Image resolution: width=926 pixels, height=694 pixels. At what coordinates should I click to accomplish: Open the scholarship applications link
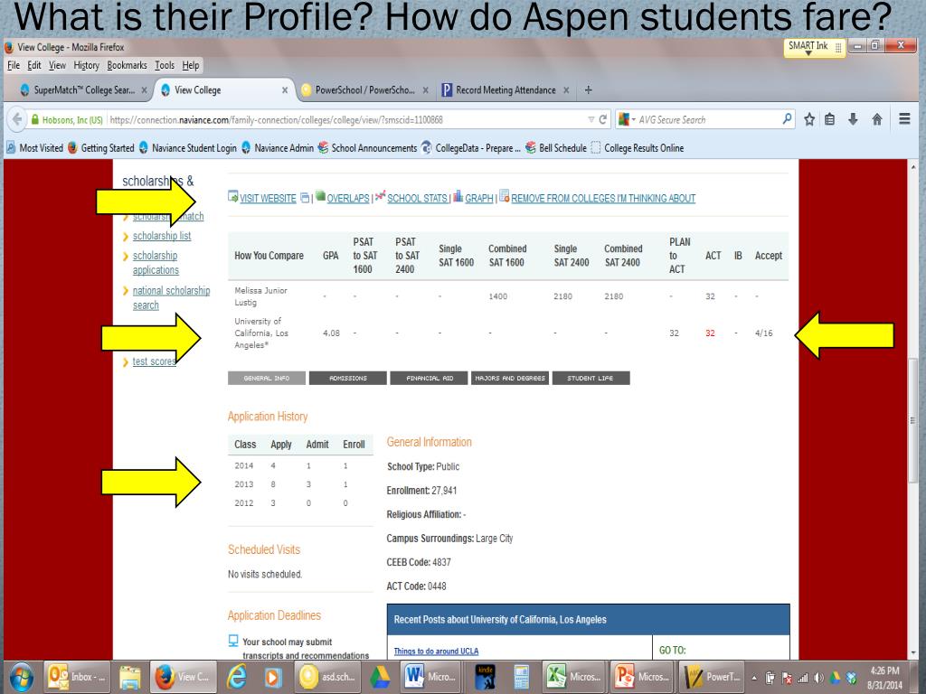[x=156, y=263]
